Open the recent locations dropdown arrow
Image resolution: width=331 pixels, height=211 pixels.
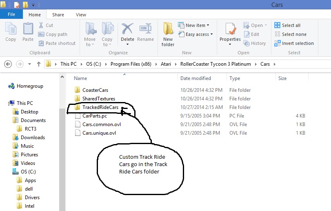pyautogui.click(x=29, y=64)
